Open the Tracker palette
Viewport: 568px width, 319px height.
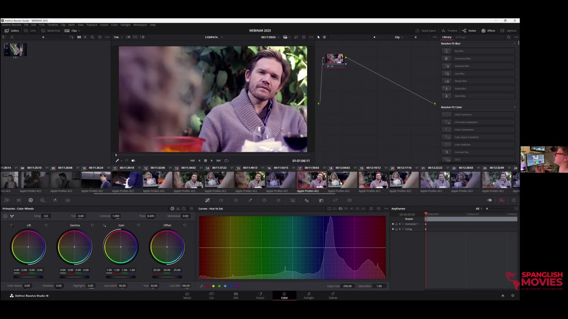[278, 200]
